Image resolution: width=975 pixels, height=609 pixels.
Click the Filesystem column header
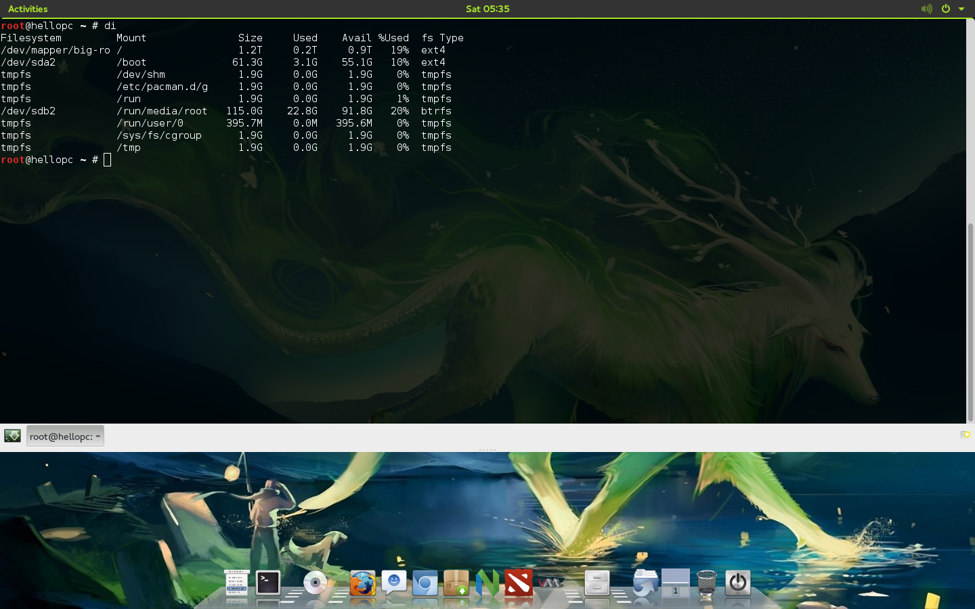coord(31,38)
